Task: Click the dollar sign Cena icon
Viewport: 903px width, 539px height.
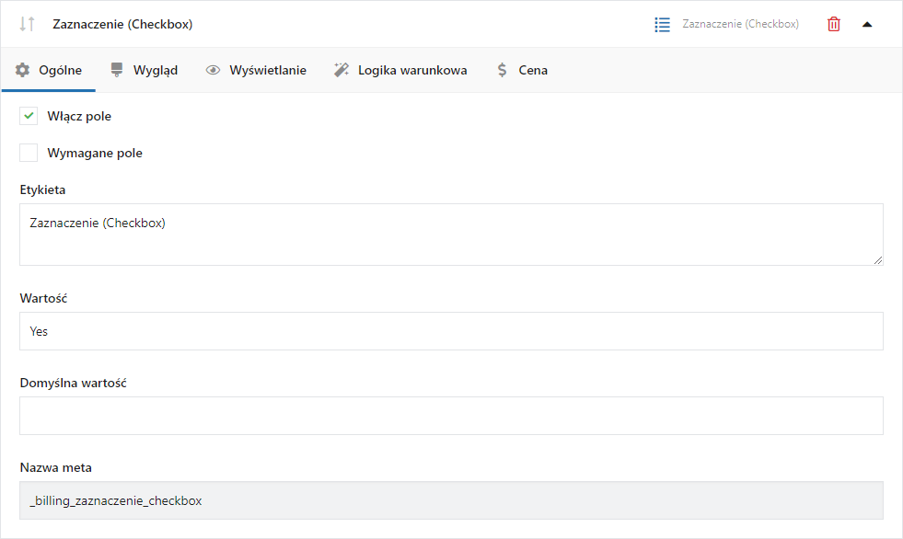Action: pos(503,70)
